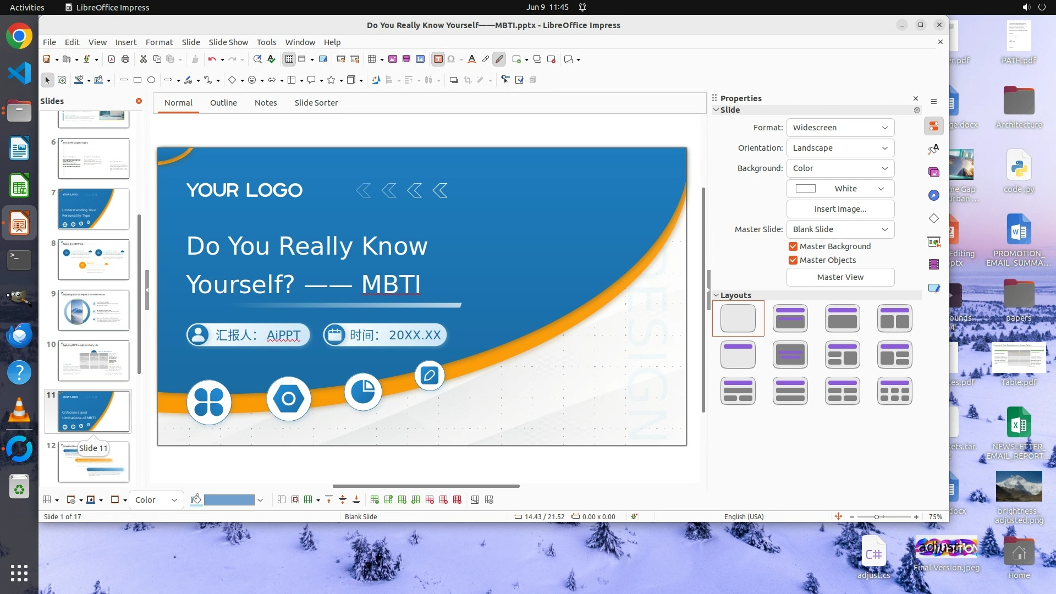
Task: Click the Master View button
Action: coord(840,277)
